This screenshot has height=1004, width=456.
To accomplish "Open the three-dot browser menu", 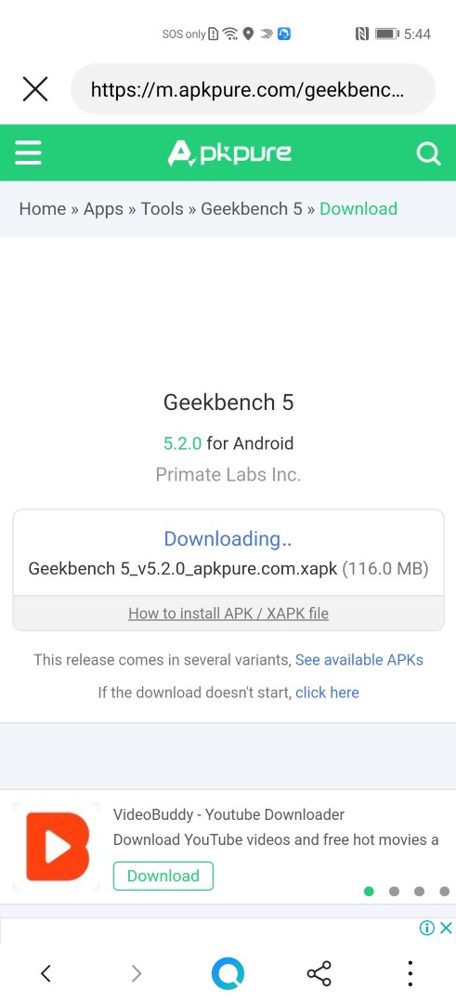I will pyautogui.click(x=410, y=973).
